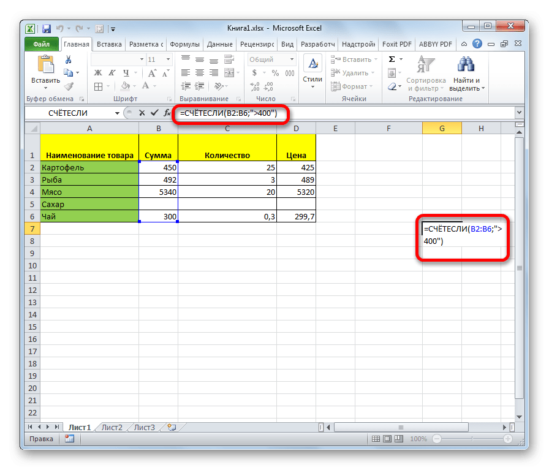Click the percent % style icon
The width and height of the screenshot is (549, 470).
(276, 73)
